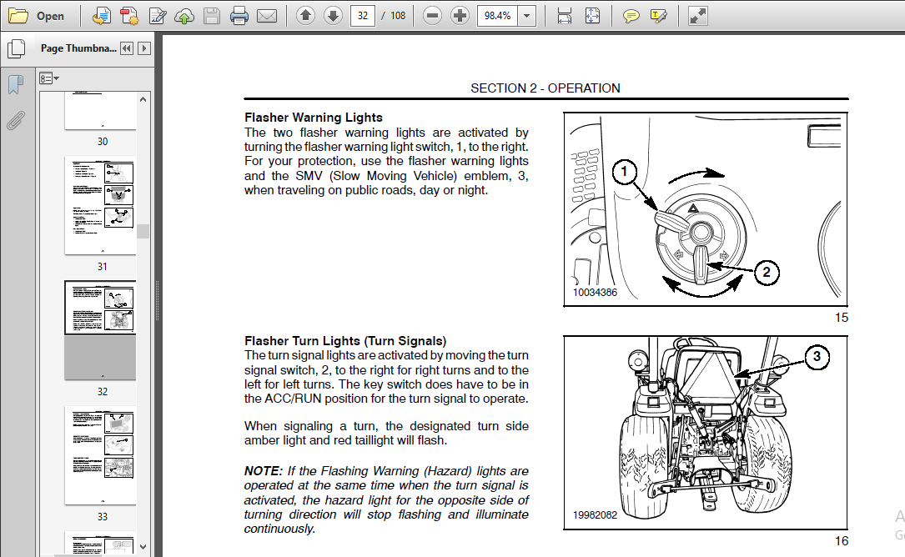This screenshot has height=557, width=905.
Task: Click the page number field showing 32
Action: (x=363, y=16)
